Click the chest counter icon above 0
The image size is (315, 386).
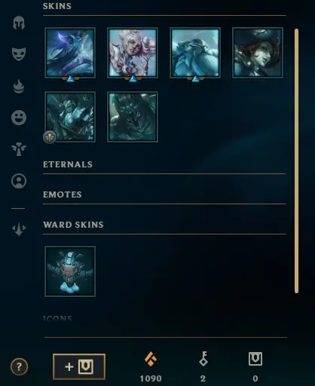255,359
